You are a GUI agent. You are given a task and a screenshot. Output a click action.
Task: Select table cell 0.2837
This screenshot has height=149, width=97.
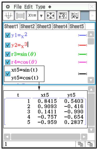coord(74,122)
